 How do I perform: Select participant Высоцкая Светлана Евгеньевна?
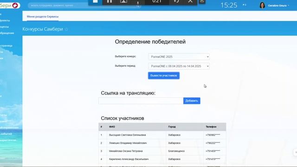point(127,135)
